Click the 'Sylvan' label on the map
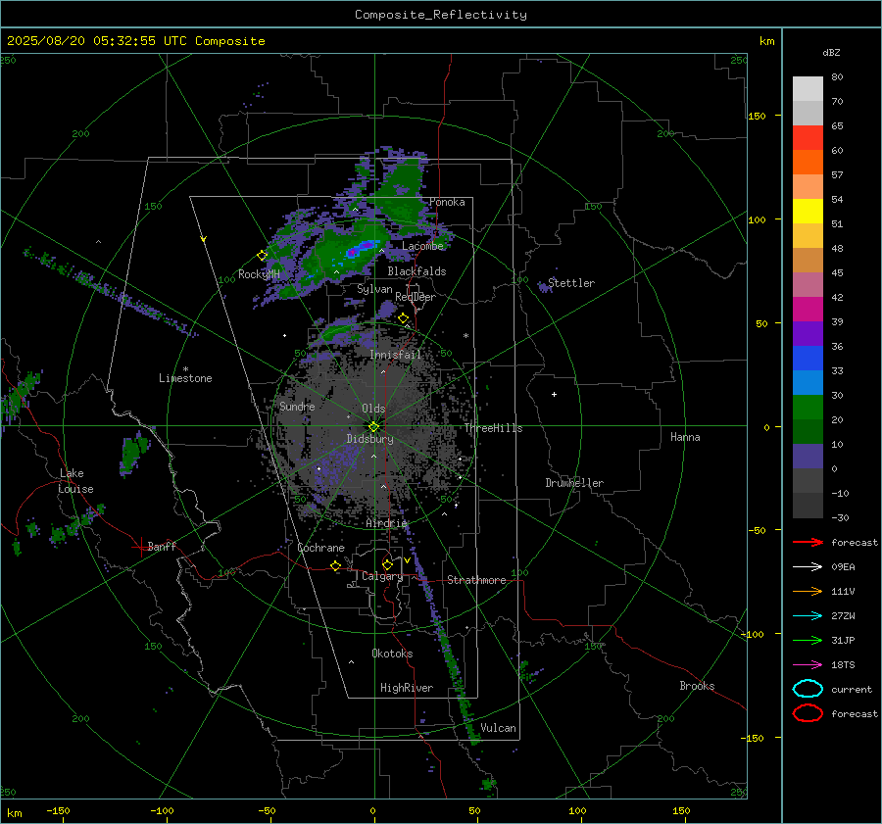 tap(374, 289)
